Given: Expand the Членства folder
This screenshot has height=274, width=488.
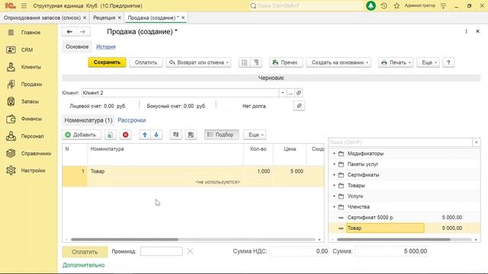Looking at the screenshot, I should (335, 206).
